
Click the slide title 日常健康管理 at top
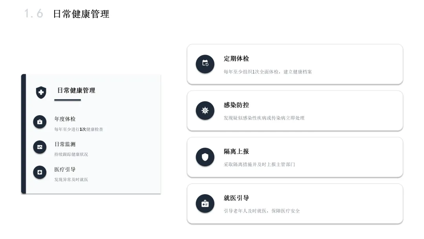[x=81, y=14]
